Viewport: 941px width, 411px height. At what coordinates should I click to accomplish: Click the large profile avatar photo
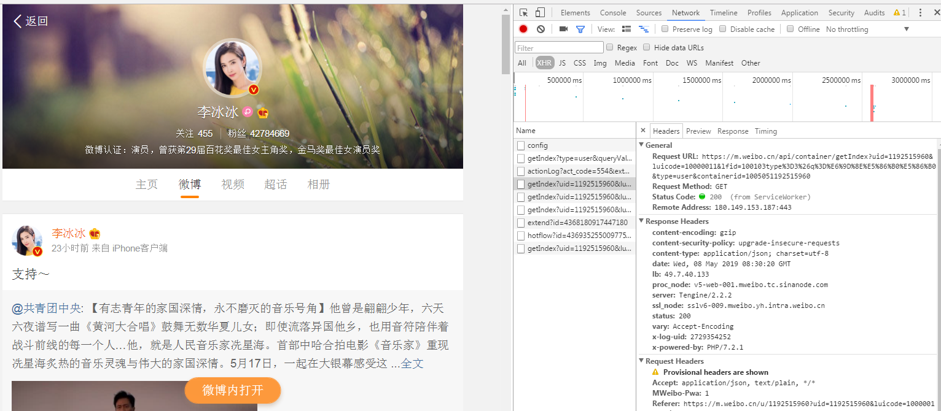click(x=232, y=68)
